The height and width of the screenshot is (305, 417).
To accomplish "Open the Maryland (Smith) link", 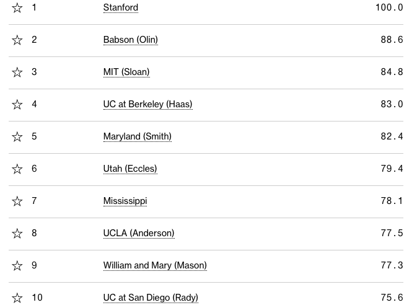I will pos(137,137).
